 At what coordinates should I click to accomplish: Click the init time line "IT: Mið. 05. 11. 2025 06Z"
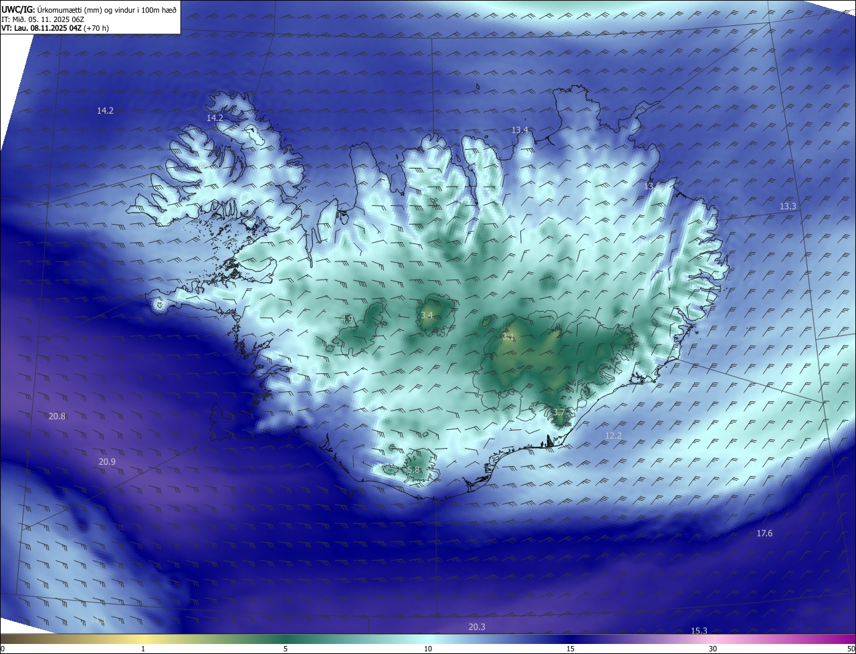click(43, 19)
